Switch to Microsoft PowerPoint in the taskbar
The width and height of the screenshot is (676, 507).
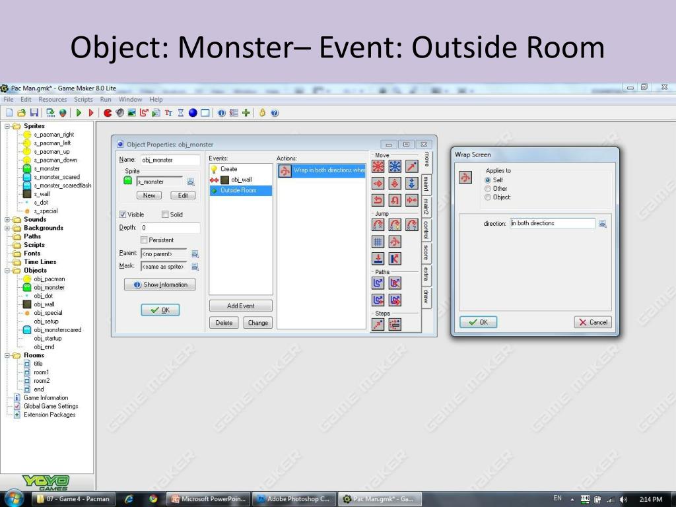[209, 499]
